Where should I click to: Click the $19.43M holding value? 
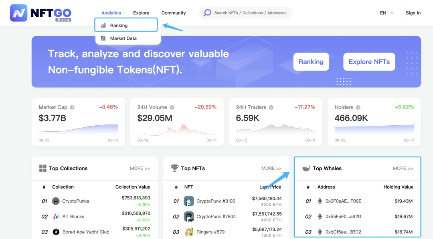point(403,201)
